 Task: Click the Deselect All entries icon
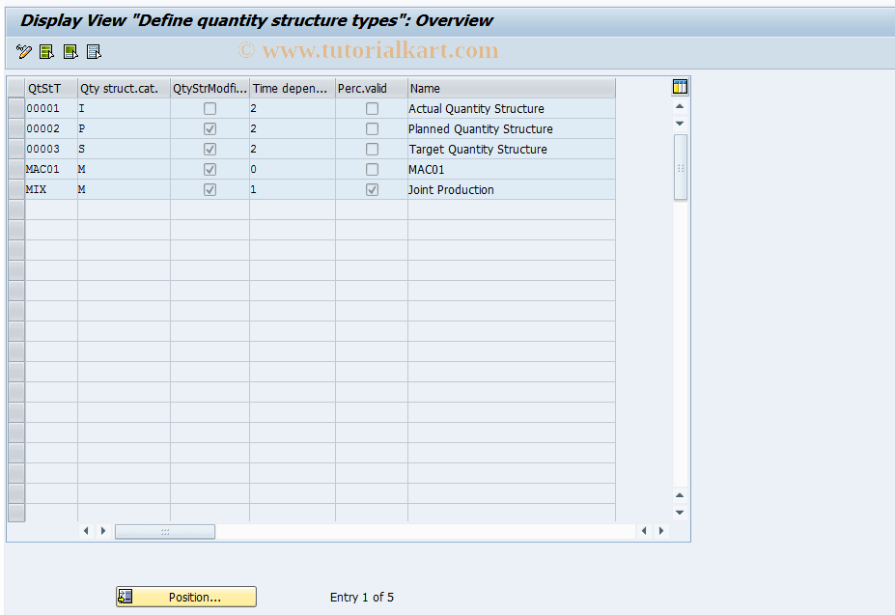pyautogui.click(x=93, y=51)
